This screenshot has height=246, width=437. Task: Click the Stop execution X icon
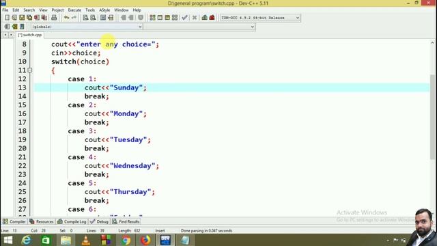[195, 18]
